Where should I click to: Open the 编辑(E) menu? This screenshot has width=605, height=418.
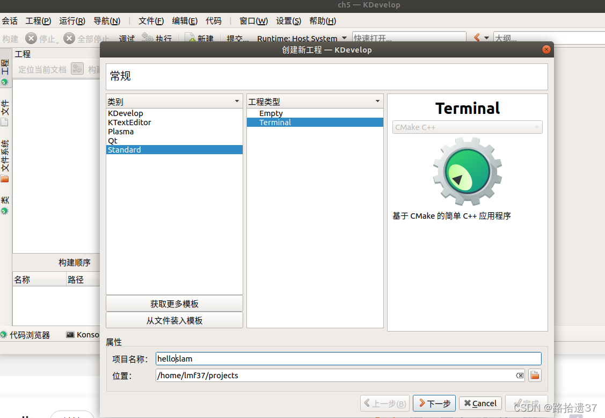[185, 21]
